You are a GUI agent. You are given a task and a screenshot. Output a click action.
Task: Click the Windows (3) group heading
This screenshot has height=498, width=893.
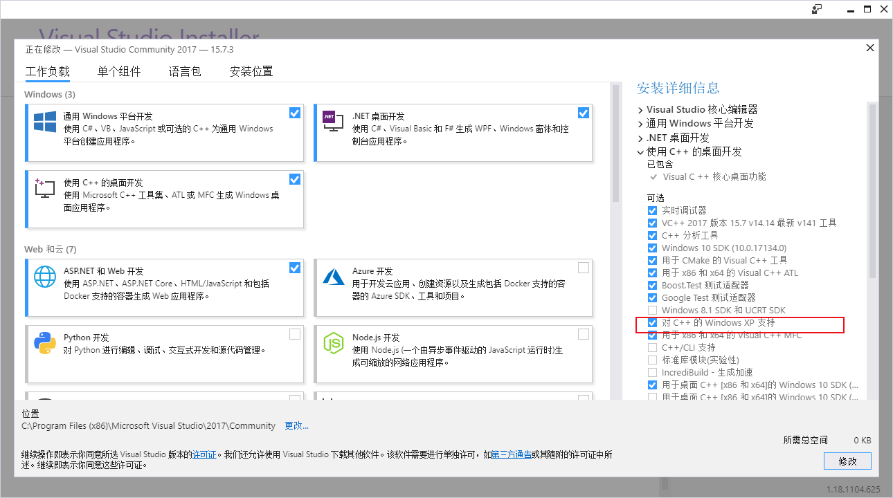(x=50, y=94)
